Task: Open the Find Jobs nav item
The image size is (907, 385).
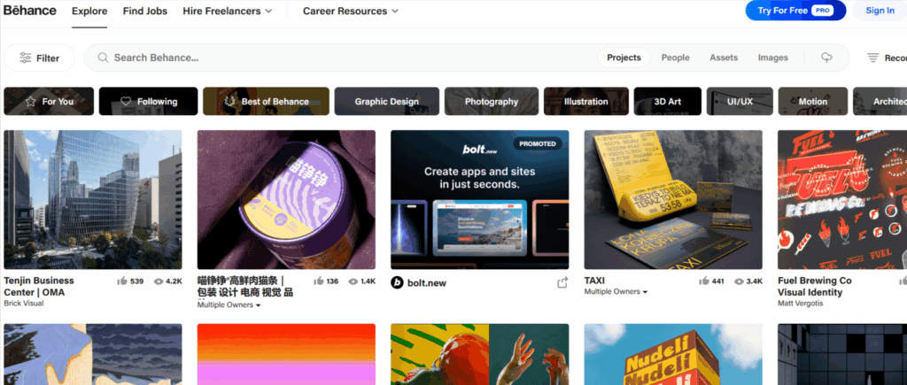Action: (x=144, y=11)
